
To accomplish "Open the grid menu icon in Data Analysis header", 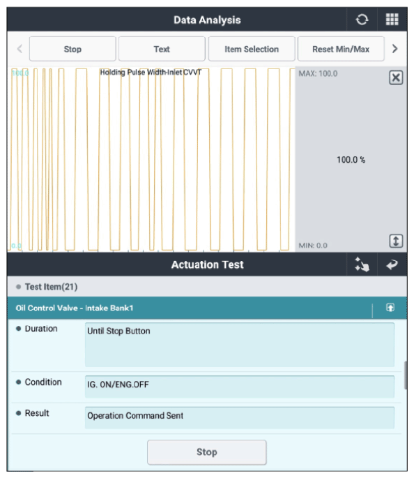I will [392, 20].
